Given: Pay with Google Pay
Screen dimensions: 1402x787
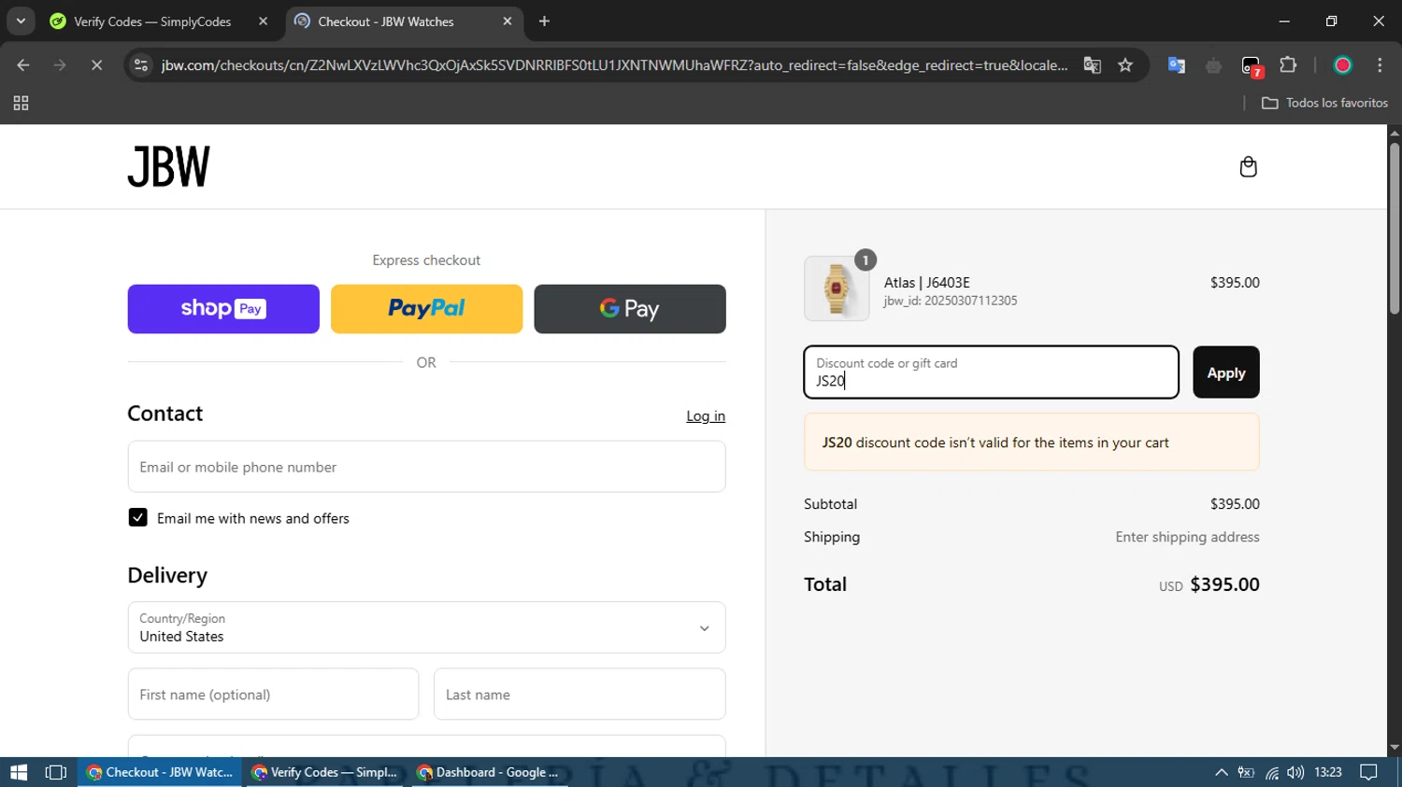Looking at the screenshot, I should pos(630,309).
